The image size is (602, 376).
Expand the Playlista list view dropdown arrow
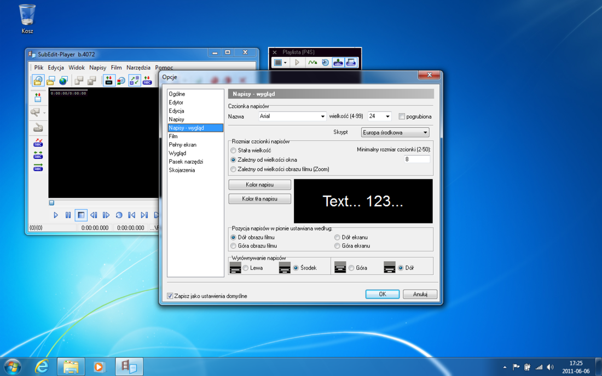pyautogui.click(x=285, y=62)
